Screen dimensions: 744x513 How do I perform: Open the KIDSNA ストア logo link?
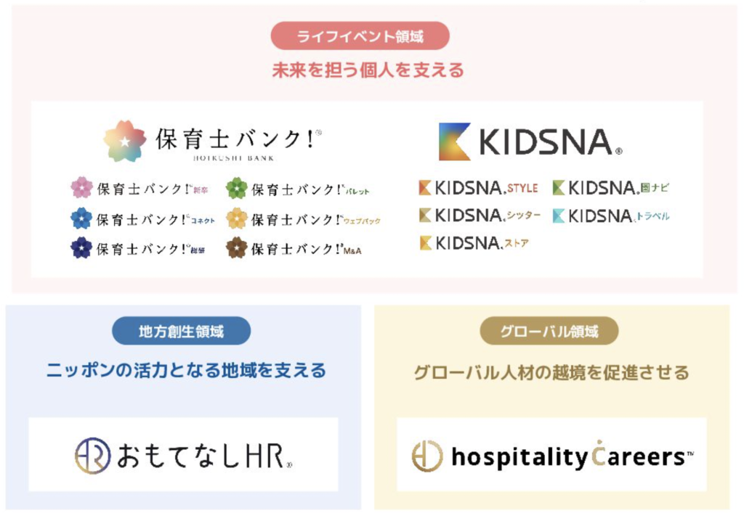pyautogui.click(x=474, y=243)
